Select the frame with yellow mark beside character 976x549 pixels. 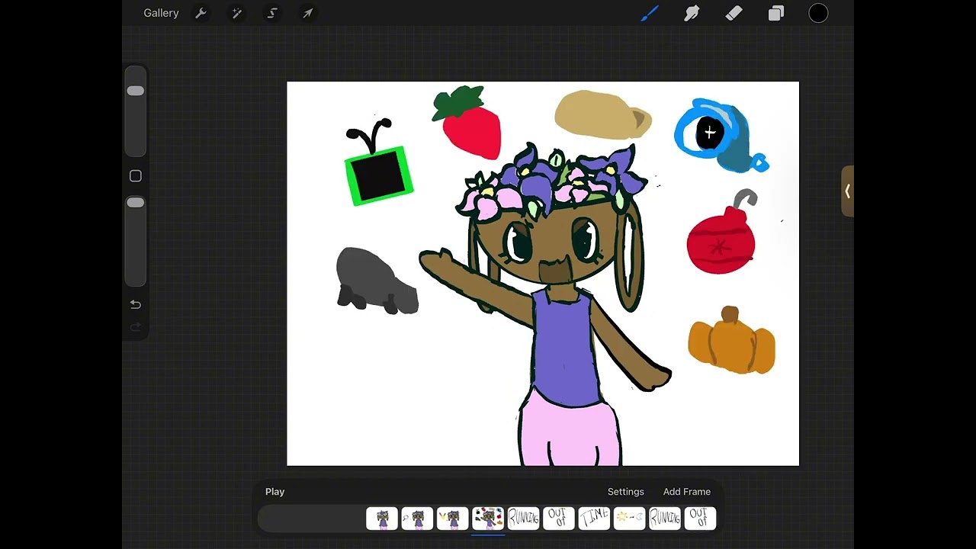pos(452,518)
